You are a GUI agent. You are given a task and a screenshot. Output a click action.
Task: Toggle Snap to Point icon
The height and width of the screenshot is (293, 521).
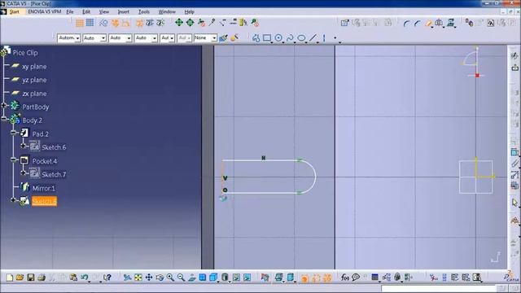point(90,23)
